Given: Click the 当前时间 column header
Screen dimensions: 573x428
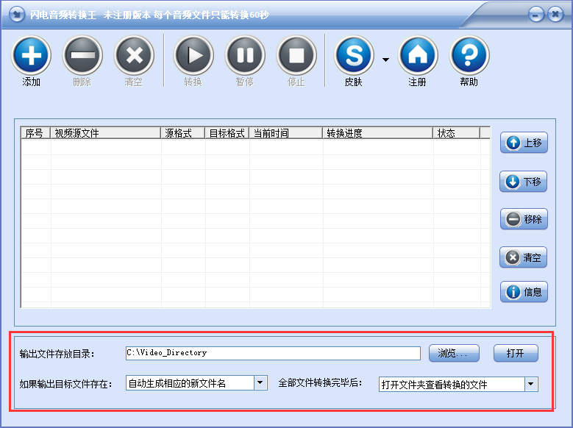Looking at the screenshot, I should point(286,133).
